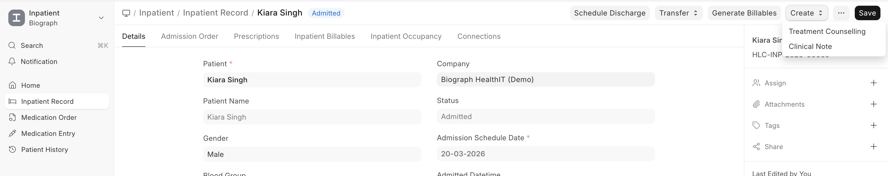
Task: Choose Clinical Note from Create menu
Action: (810, 46)
